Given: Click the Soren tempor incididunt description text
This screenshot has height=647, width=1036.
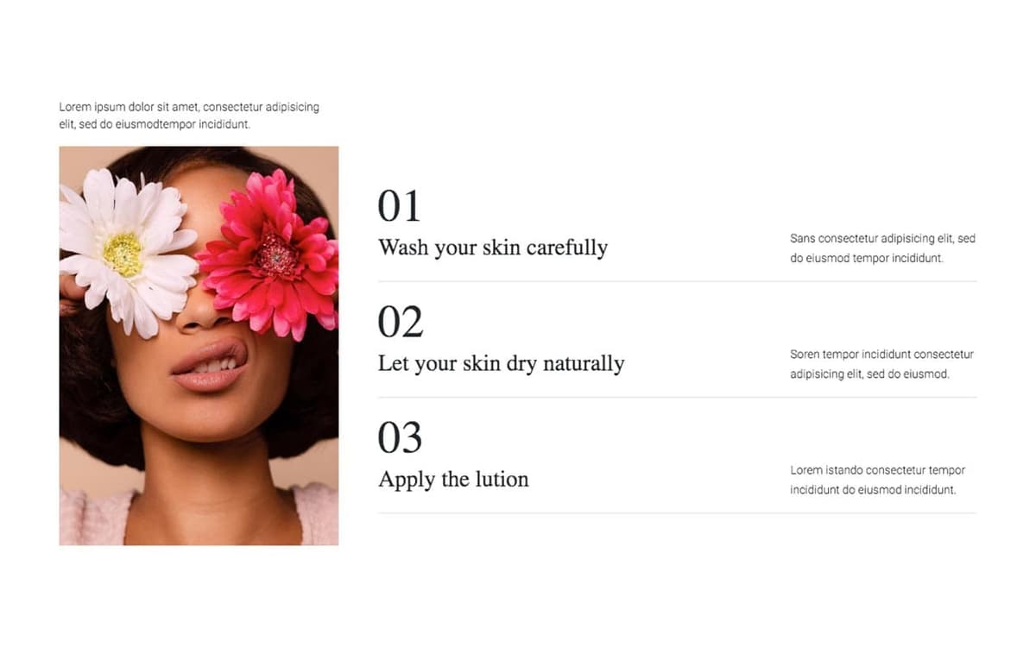Looking at the screenshot, I should click(x=881, y=364).
